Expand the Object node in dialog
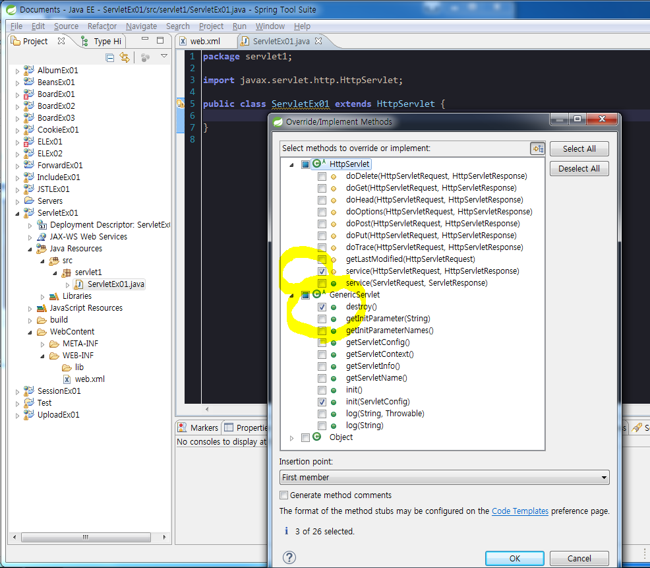 (291, 438)
